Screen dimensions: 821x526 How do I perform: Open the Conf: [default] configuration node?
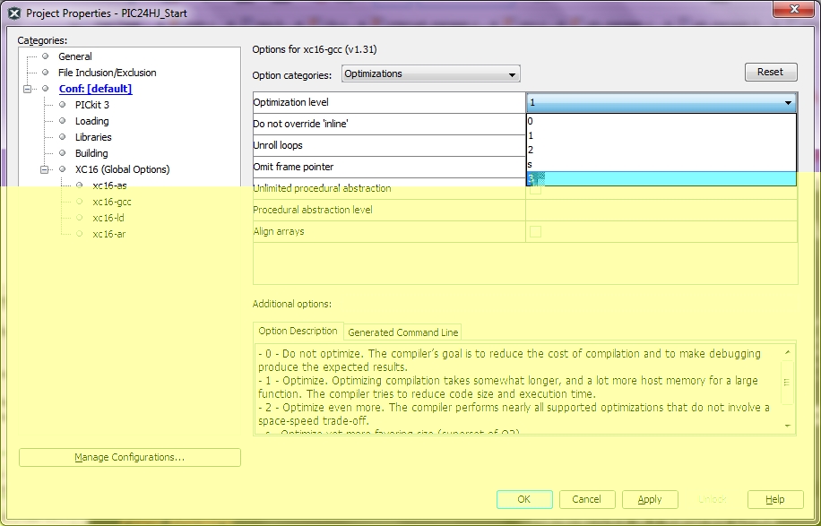(95, 89)
